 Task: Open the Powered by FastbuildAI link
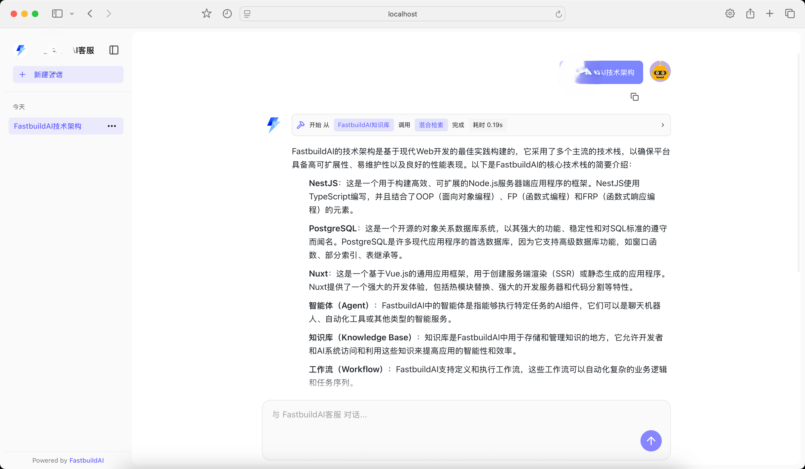86,460
